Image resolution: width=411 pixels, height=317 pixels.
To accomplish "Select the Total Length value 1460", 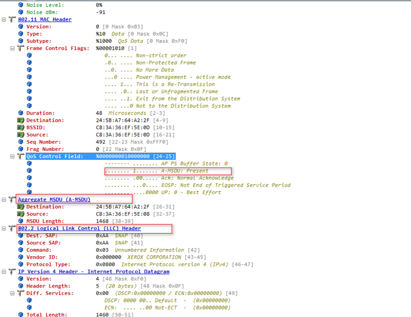I will click(x=102, y=315).
